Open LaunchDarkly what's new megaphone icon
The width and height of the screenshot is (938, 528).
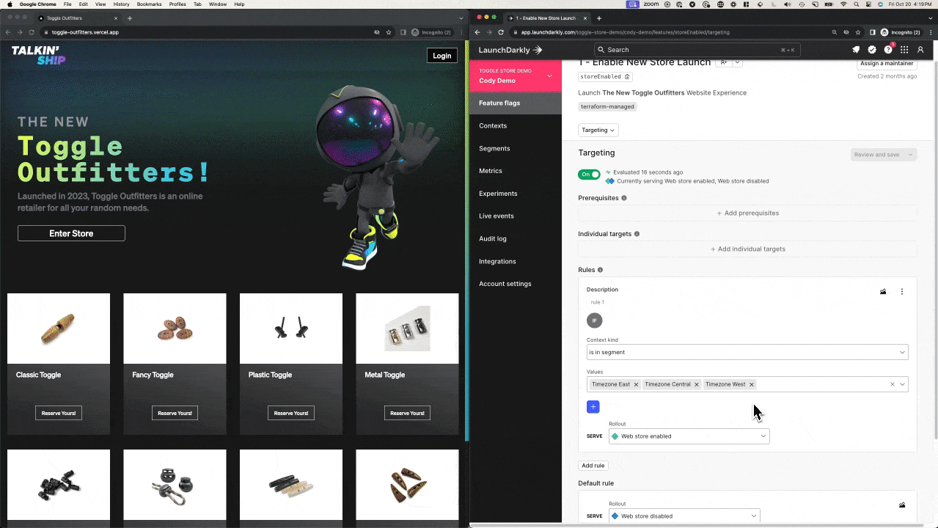(855, 50)
